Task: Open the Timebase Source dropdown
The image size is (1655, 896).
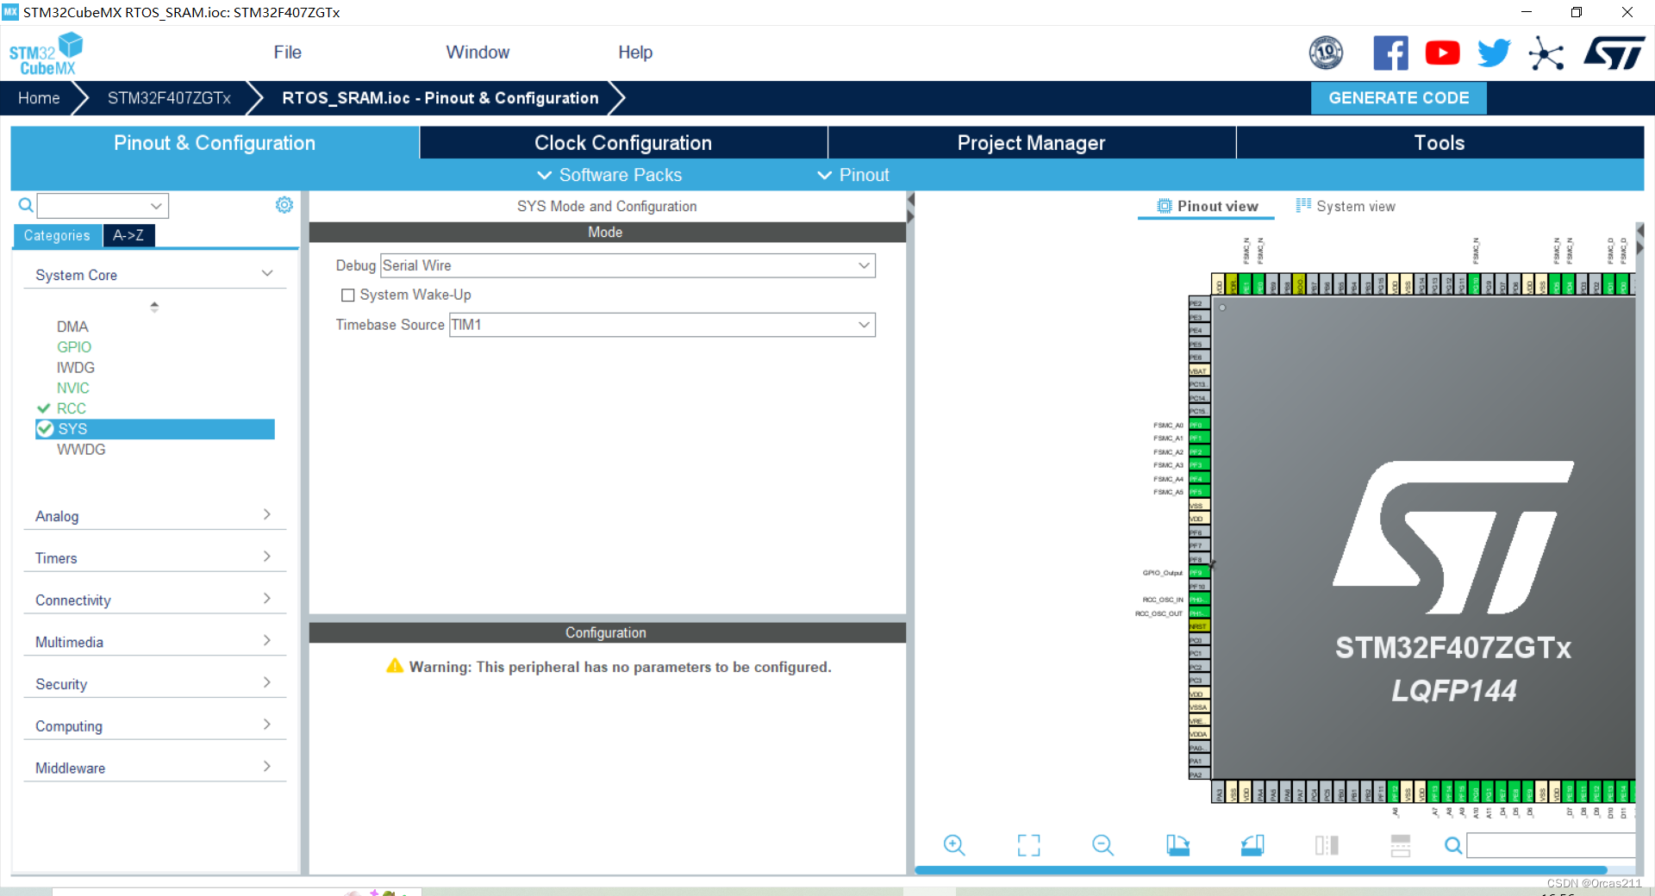Action: 863,325
